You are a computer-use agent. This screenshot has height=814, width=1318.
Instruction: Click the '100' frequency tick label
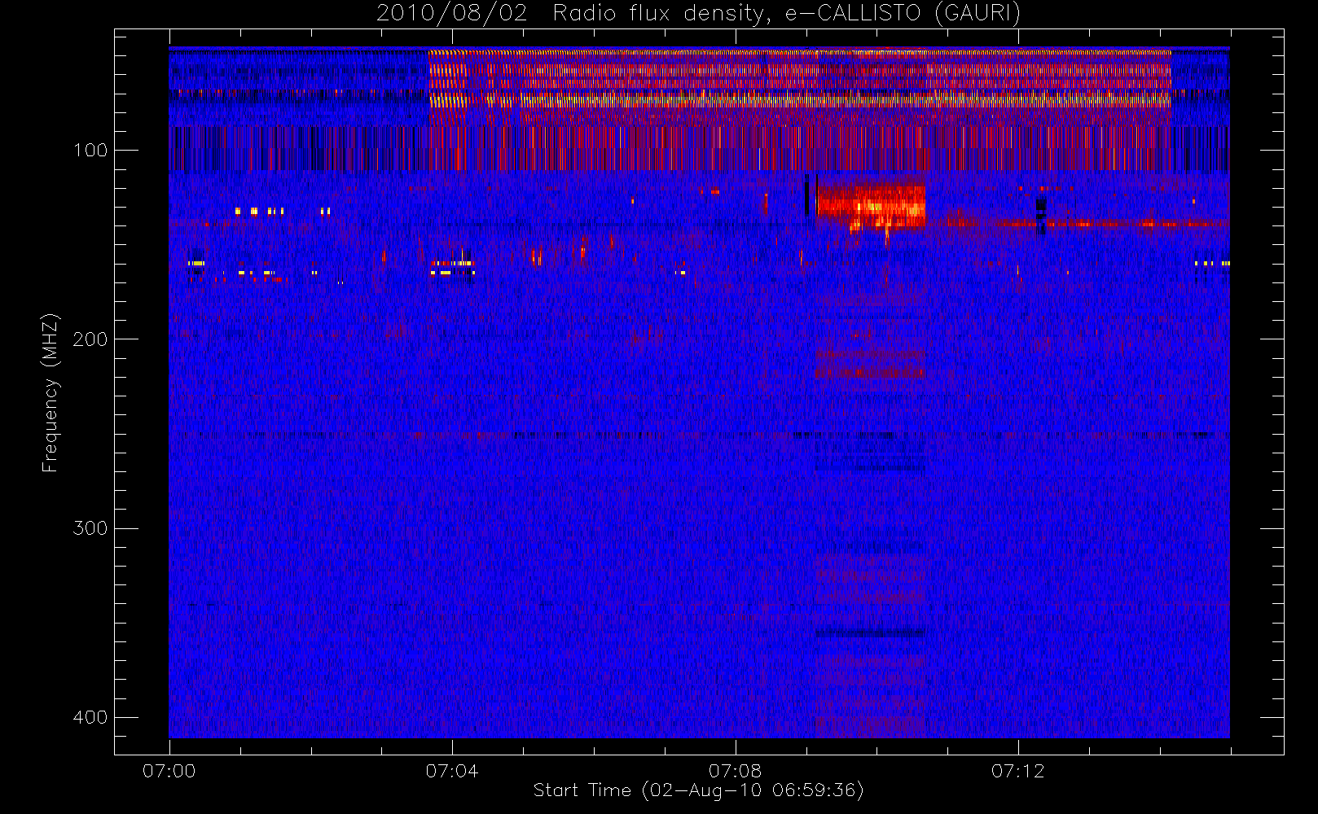click(x=90, y=151)
